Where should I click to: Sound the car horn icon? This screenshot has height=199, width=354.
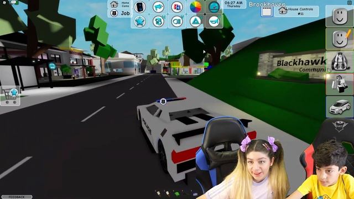pyautogui.click(x=214, y=22)
